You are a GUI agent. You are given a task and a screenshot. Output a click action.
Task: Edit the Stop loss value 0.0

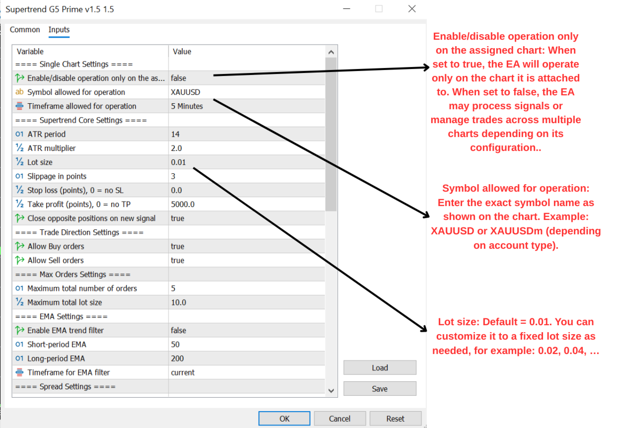[x=247, y=190]
